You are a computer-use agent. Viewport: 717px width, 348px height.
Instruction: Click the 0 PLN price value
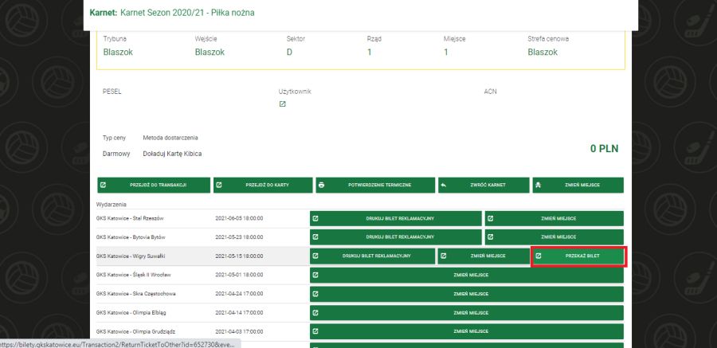604,149
